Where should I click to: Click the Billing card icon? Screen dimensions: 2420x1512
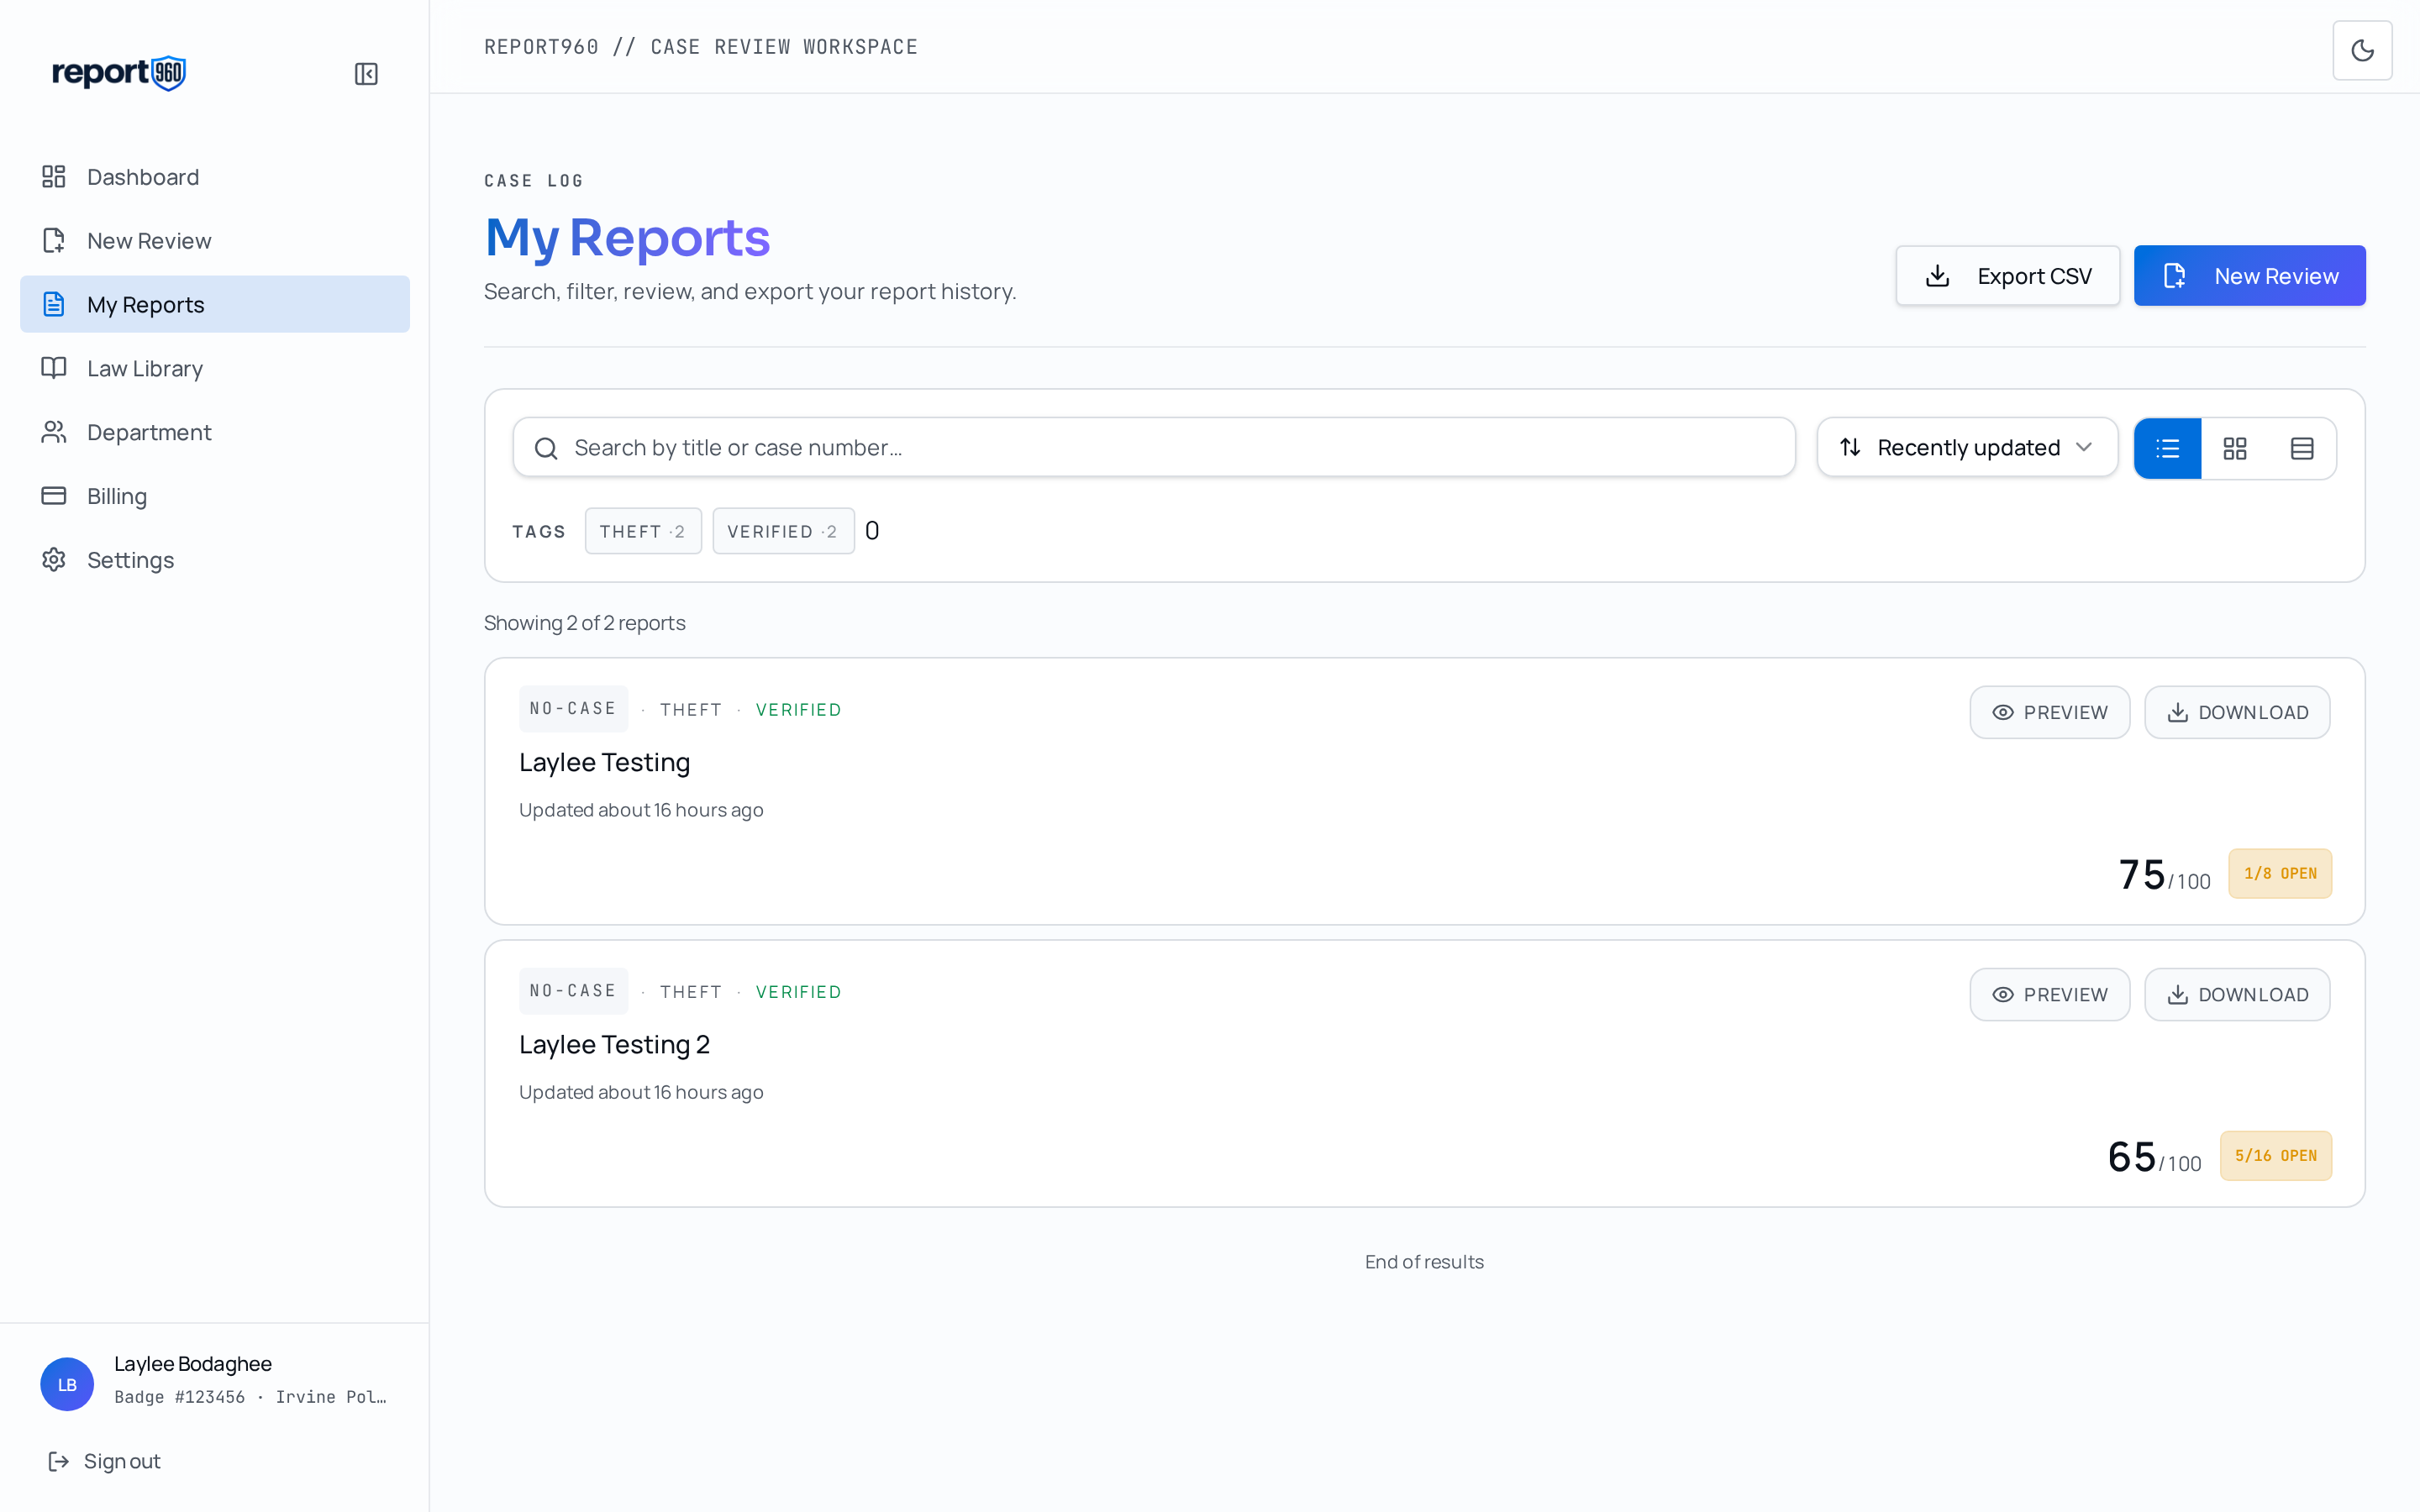pos(54,496)
